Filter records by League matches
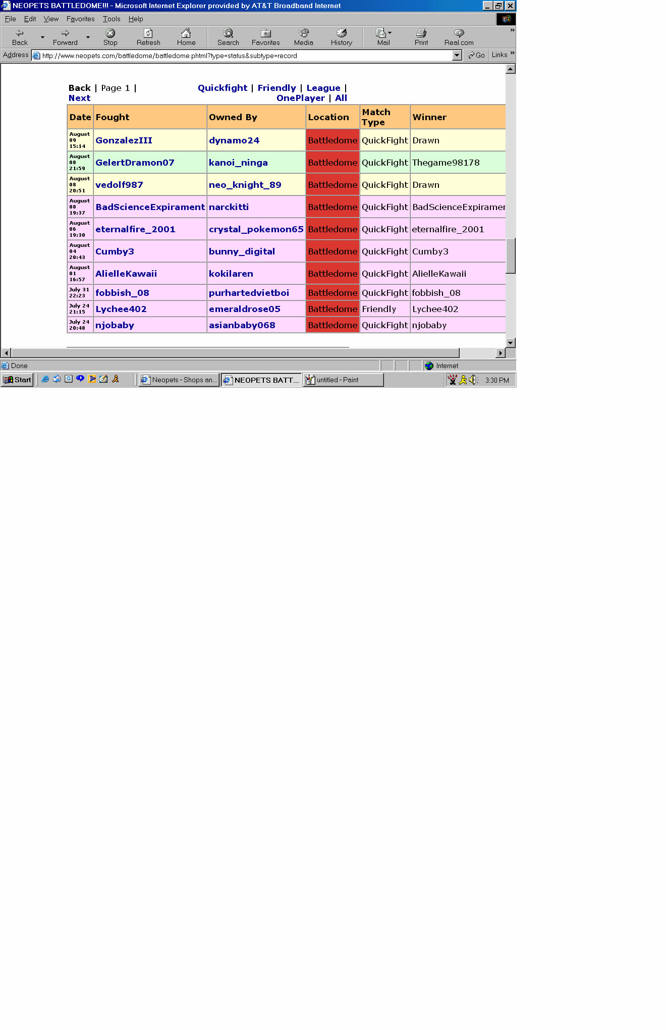This screenshot has width=666, height=1030. (x=323, y=88)
